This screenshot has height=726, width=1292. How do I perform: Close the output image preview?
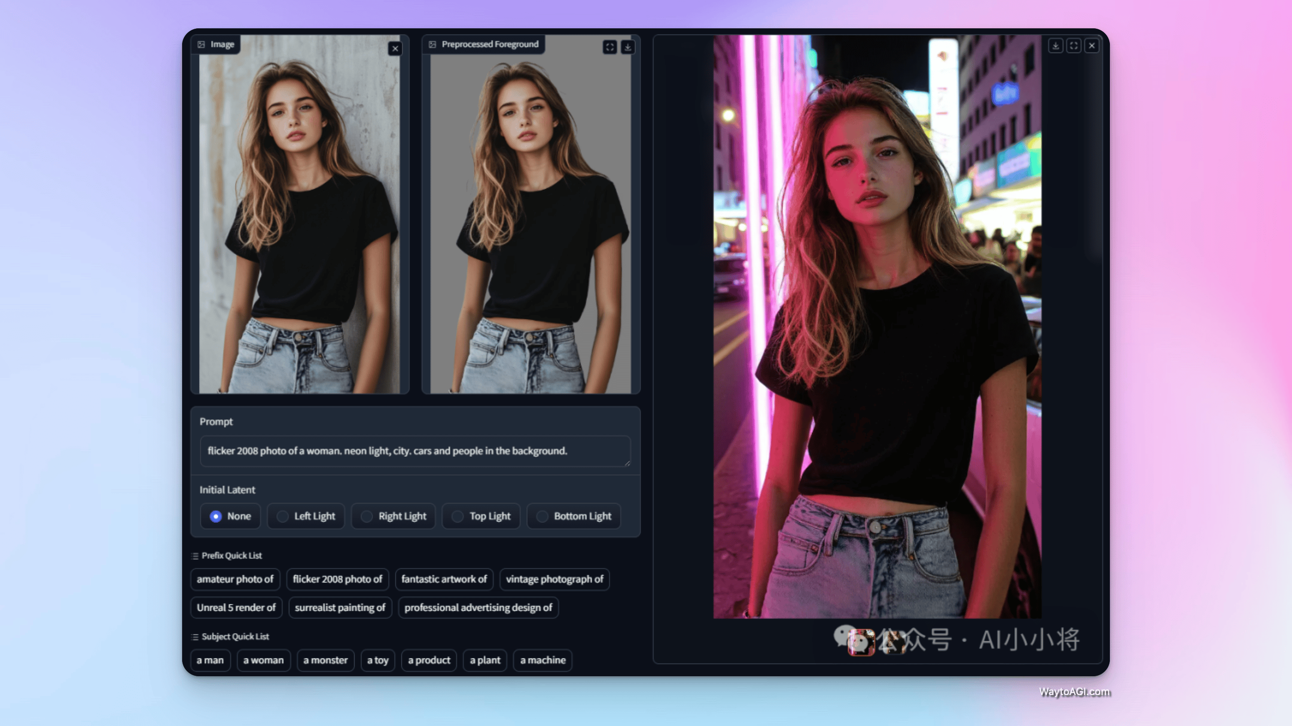pyautogui.click(x=1091, y=45)
